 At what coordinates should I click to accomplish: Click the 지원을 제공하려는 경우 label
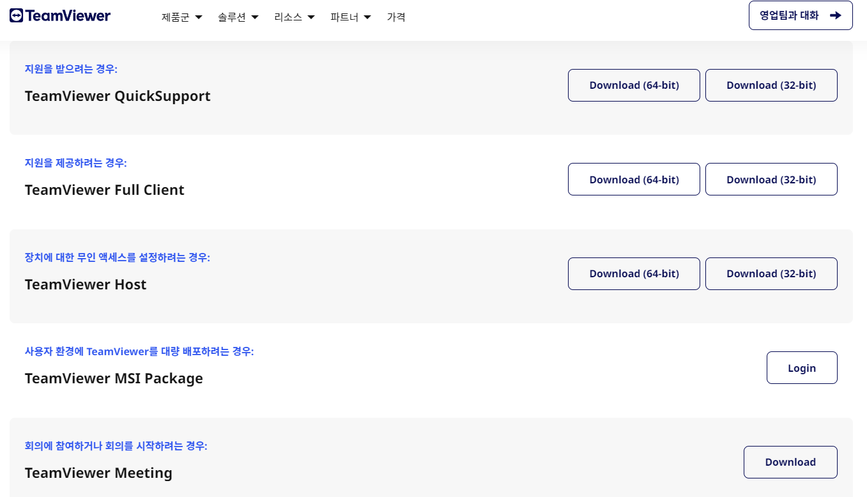[x=76, y=163]
